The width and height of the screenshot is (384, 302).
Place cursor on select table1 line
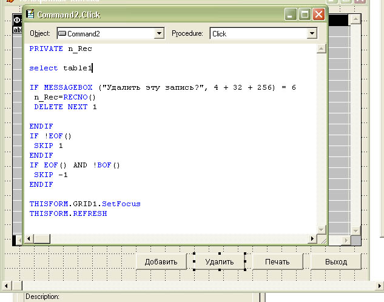coord(61,68)
